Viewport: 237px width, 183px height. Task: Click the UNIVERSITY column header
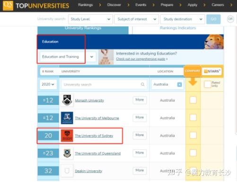coord(70,71)
